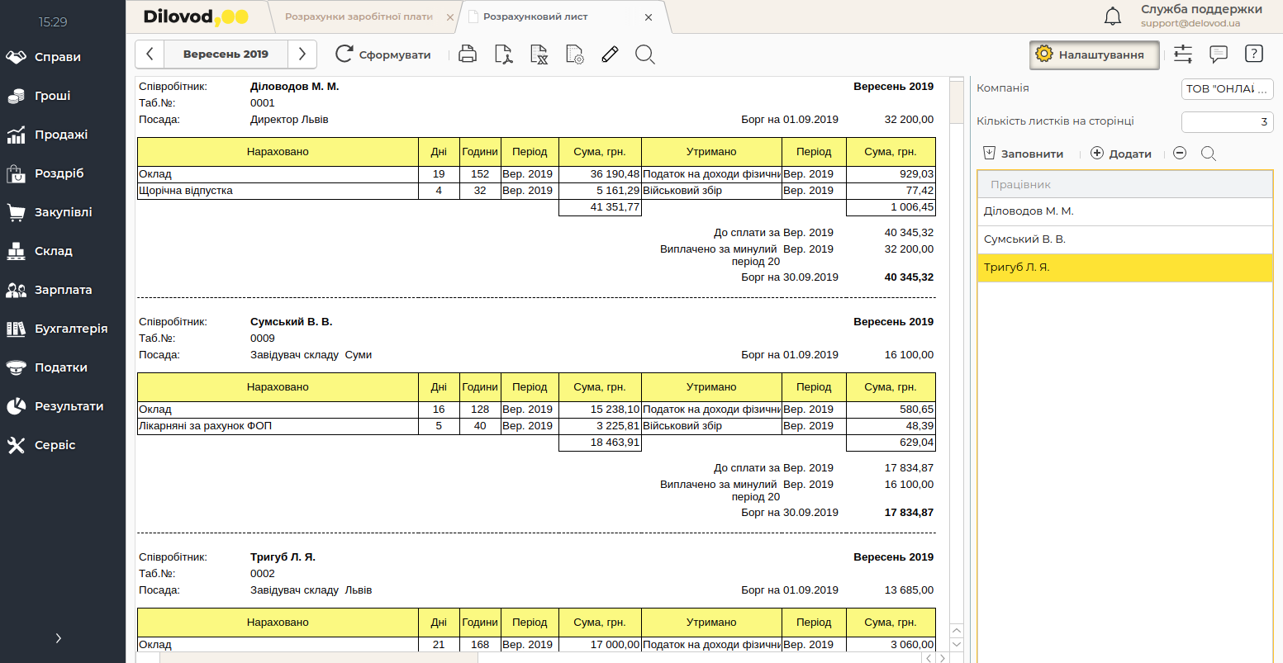Click the print icon in report toolbar
1283x663 pixels.
tap(468, 54)
